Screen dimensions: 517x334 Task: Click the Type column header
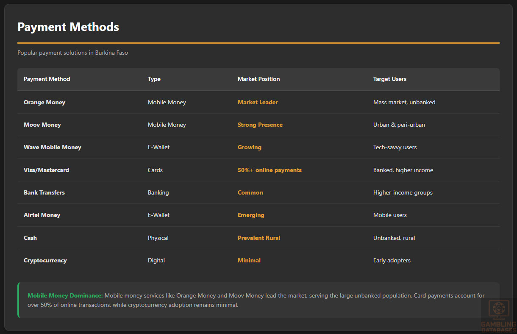[154, 79]
